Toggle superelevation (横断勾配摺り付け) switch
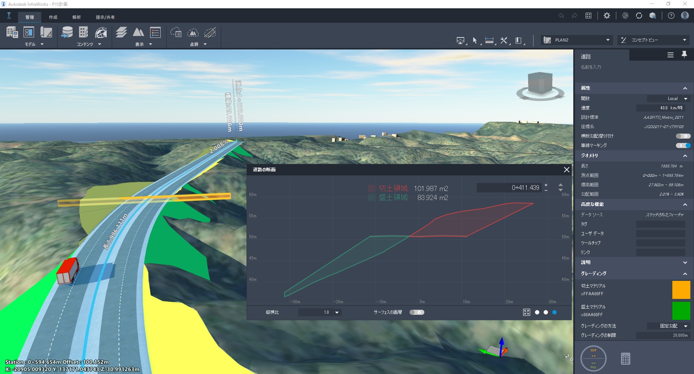 coord(683,136)
